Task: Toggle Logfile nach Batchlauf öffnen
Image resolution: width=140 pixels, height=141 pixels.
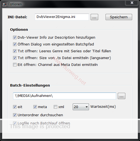Action: click(x=15, y=123)
